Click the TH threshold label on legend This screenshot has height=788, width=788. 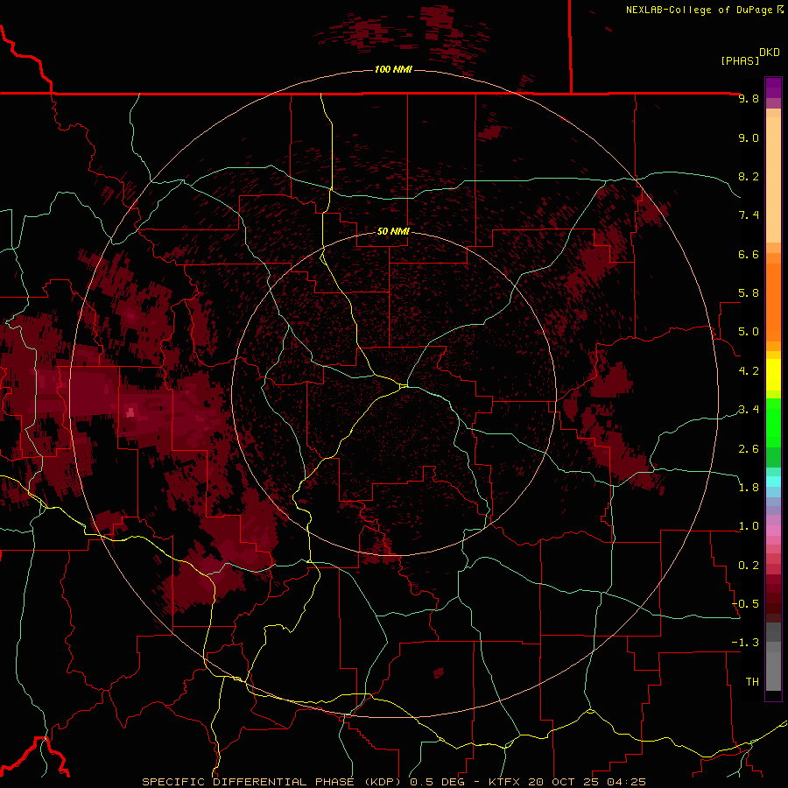[752, 682]
